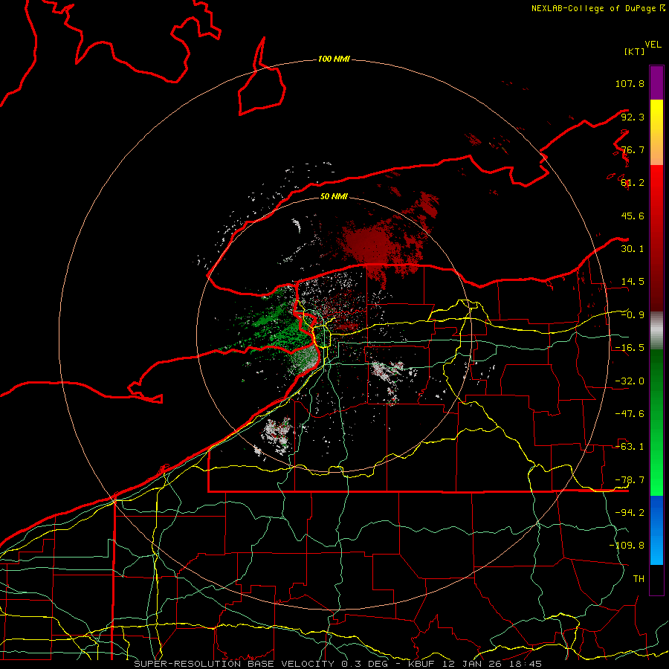The width and height of the screenshot is (669, 669).
Task: Pick the purple segment atop the color bar
Action: point(656,83)
